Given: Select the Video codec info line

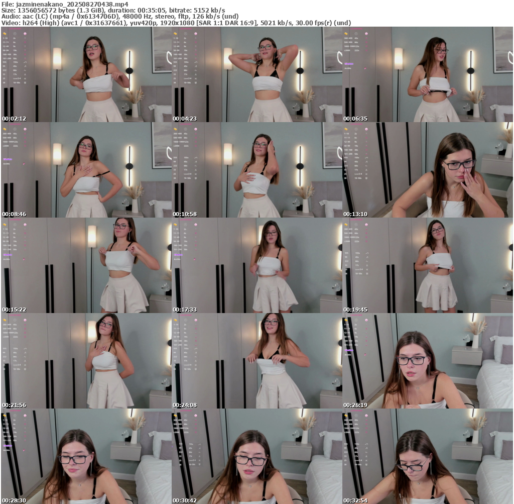Looking at the screenshot, I should (x=176, y=23).
